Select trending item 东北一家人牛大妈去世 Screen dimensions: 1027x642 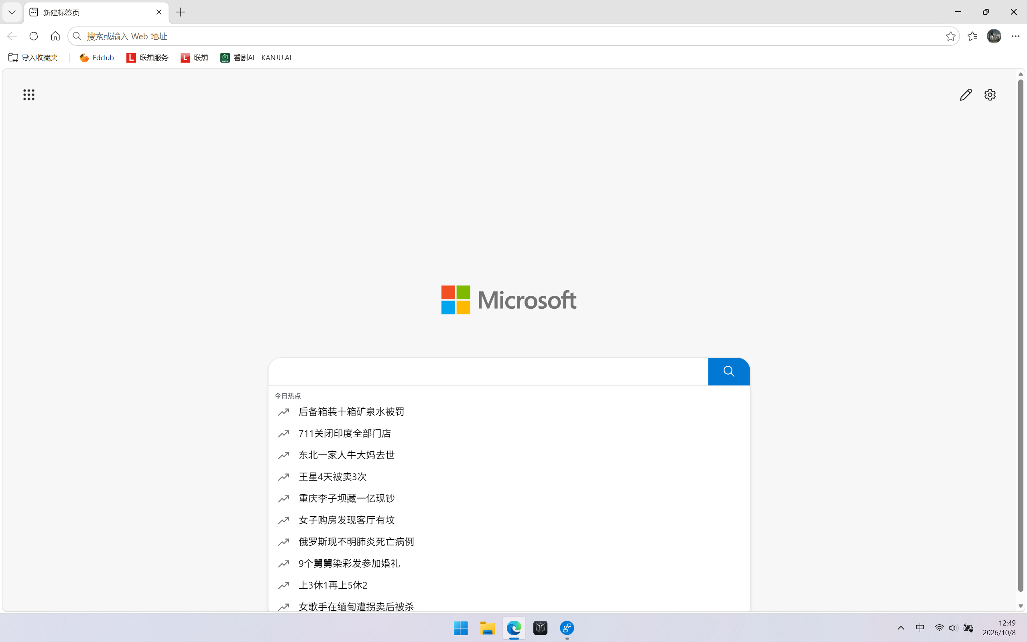tap(509, 455)
